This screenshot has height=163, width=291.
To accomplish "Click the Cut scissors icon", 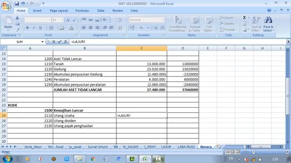I will [17, 18].
